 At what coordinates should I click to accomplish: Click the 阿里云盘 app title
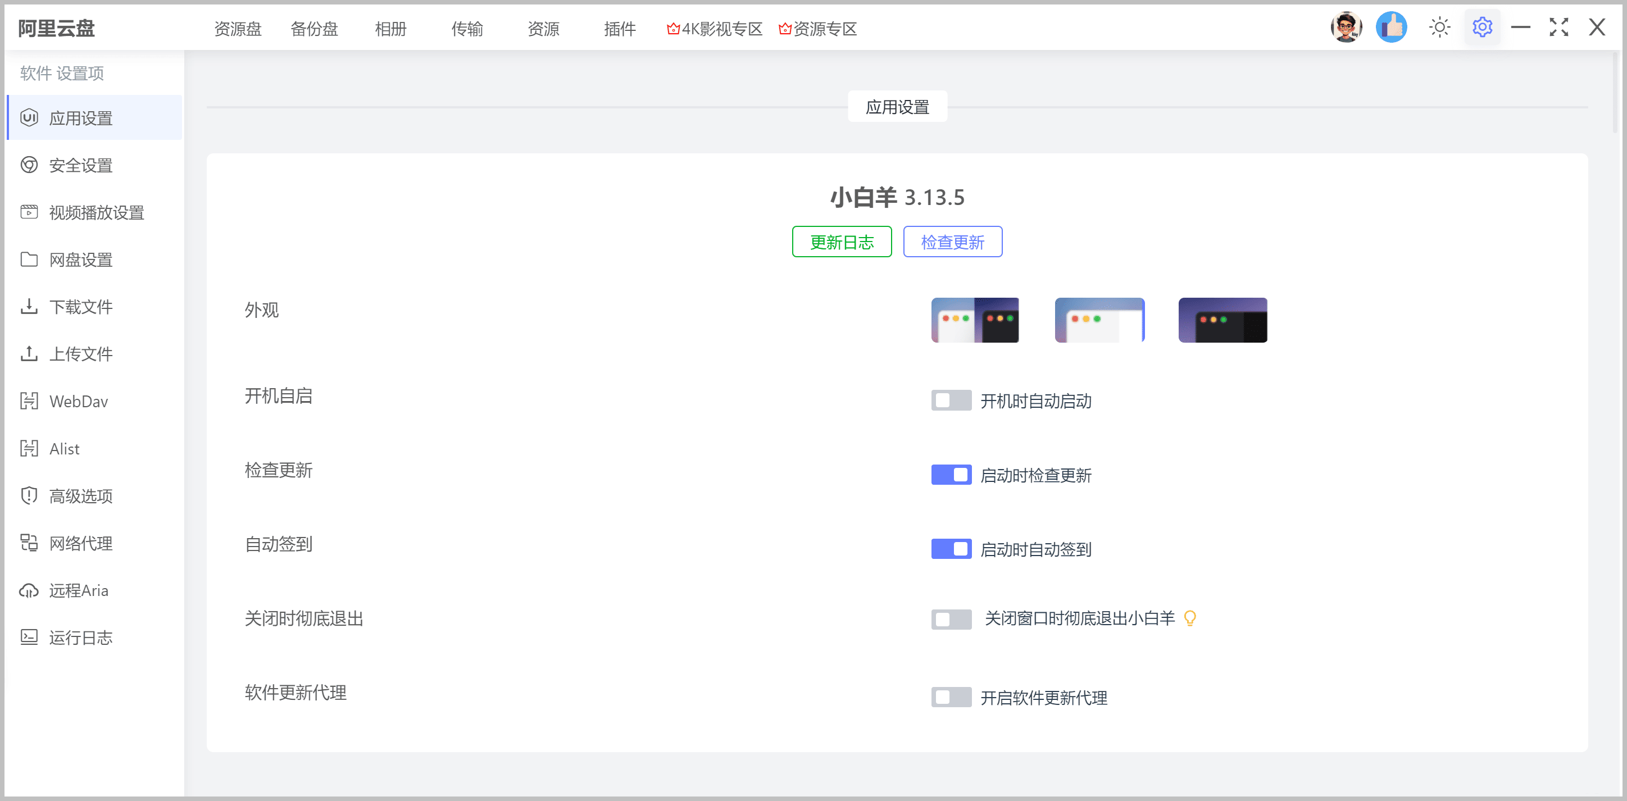coord(56,29)
